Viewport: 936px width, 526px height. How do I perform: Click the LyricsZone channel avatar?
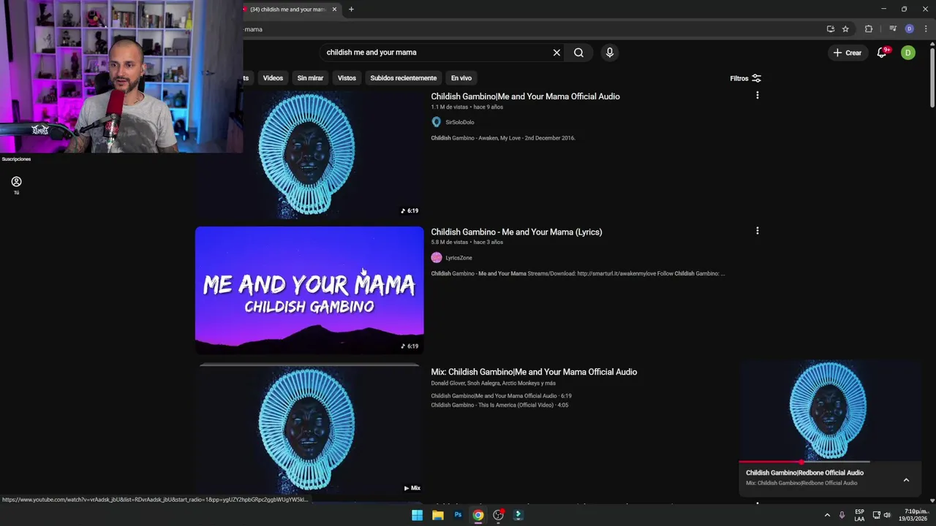pos(437,258)
